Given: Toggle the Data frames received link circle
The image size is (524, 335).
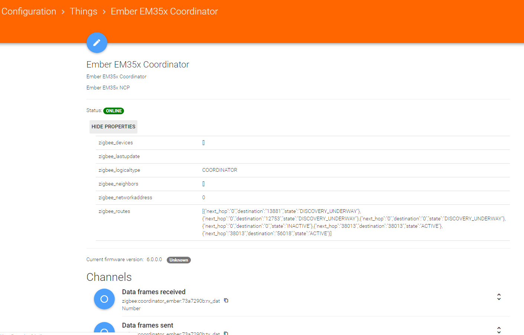Looking at the screenshot, I should coord(104,299).
